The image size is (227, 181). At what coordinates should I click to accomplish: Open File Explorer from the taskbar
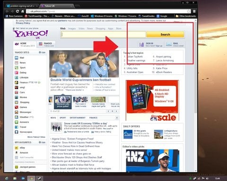coord(15,179)
